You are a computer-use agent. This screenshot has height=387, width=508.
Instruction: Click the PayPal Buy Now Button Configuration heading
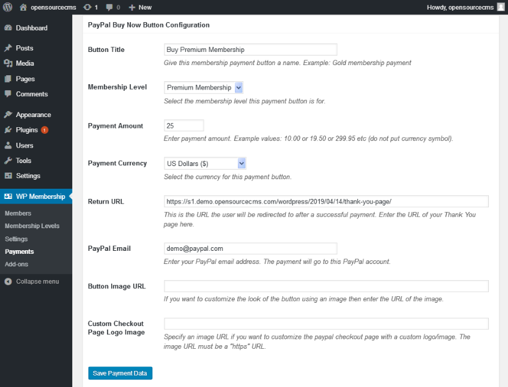(149, 25)
